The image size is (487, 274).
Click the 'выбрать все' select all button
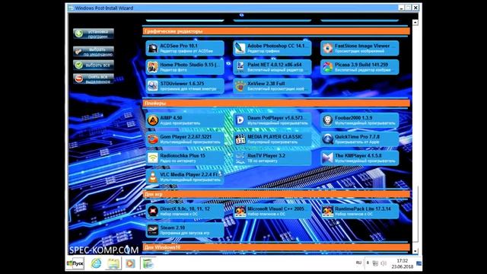click(x=94, y=65)
